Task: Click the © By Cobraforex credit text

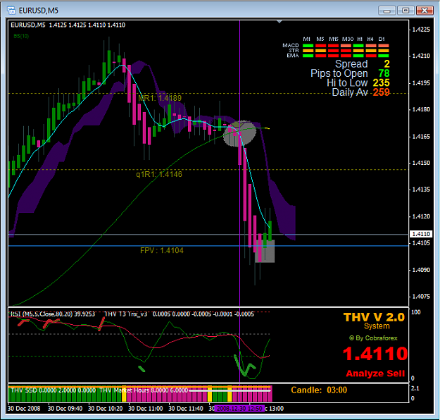Action: coord(373,338)
